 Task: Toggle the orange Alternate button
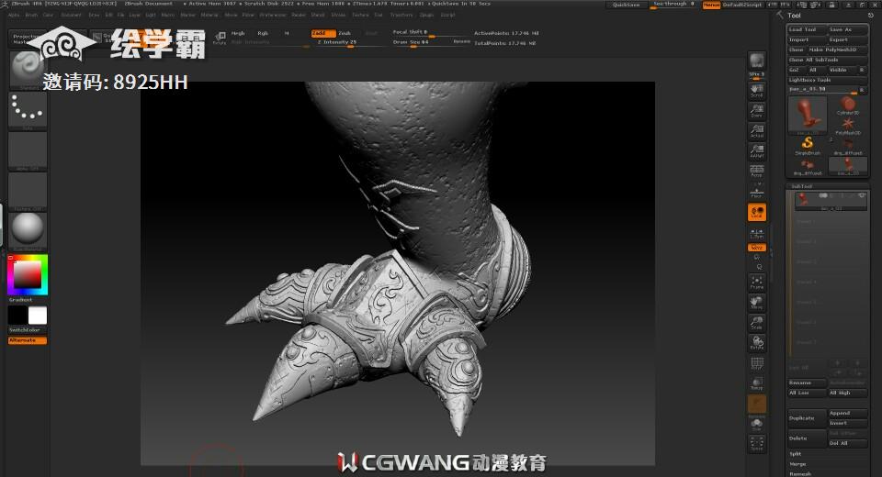click(x=28, y=340)
